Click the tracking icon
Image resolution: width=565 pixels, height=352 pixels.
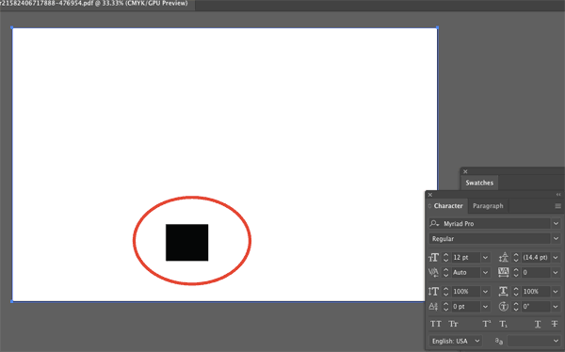click(504, 272)
